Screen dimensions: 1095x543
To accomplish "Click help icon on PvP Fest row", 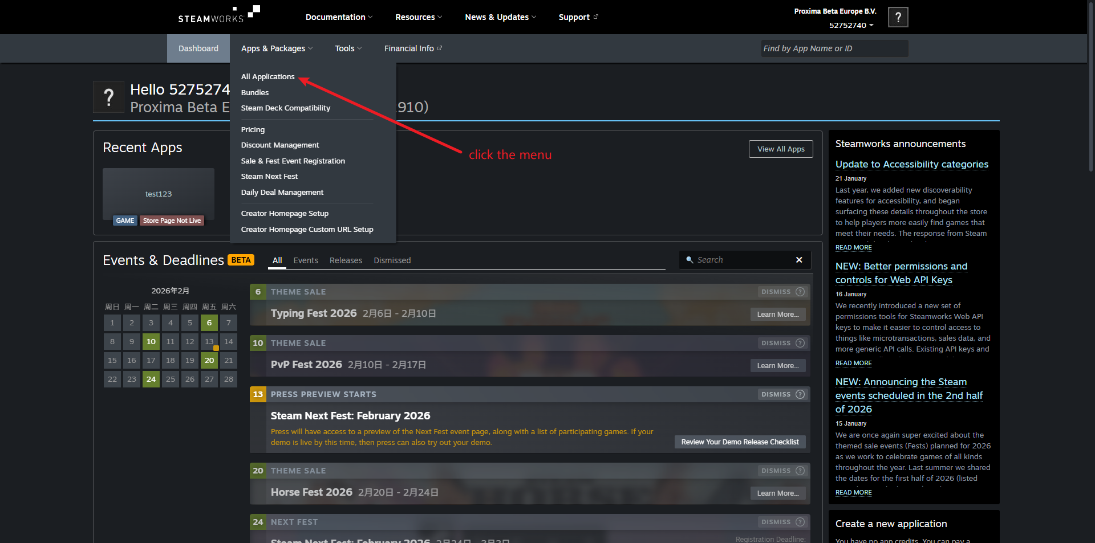I will click(800, 343).
